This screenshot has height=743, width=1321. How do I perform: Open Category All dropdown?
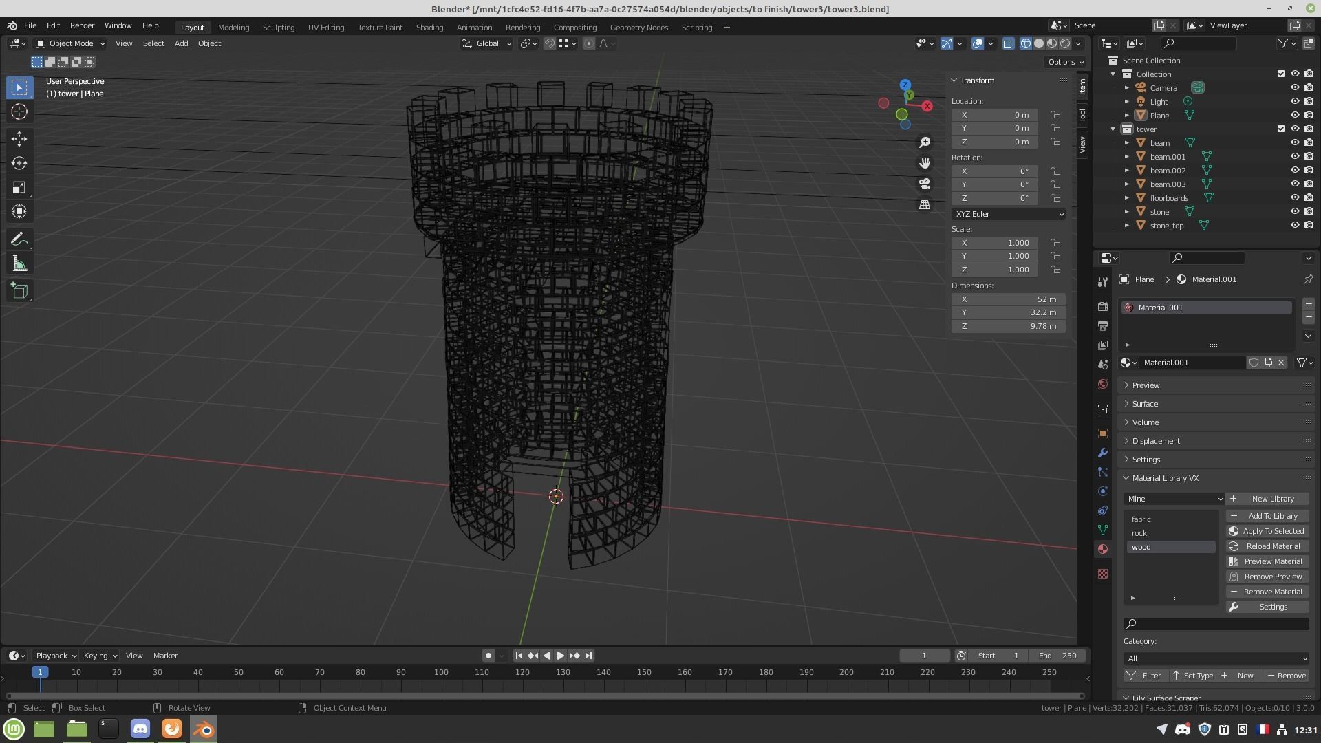pos(1216,658)
